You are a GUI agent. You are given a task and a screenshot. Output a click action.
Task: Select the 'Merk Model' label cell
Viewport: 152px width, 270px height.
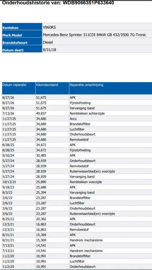tap(22, 34)
